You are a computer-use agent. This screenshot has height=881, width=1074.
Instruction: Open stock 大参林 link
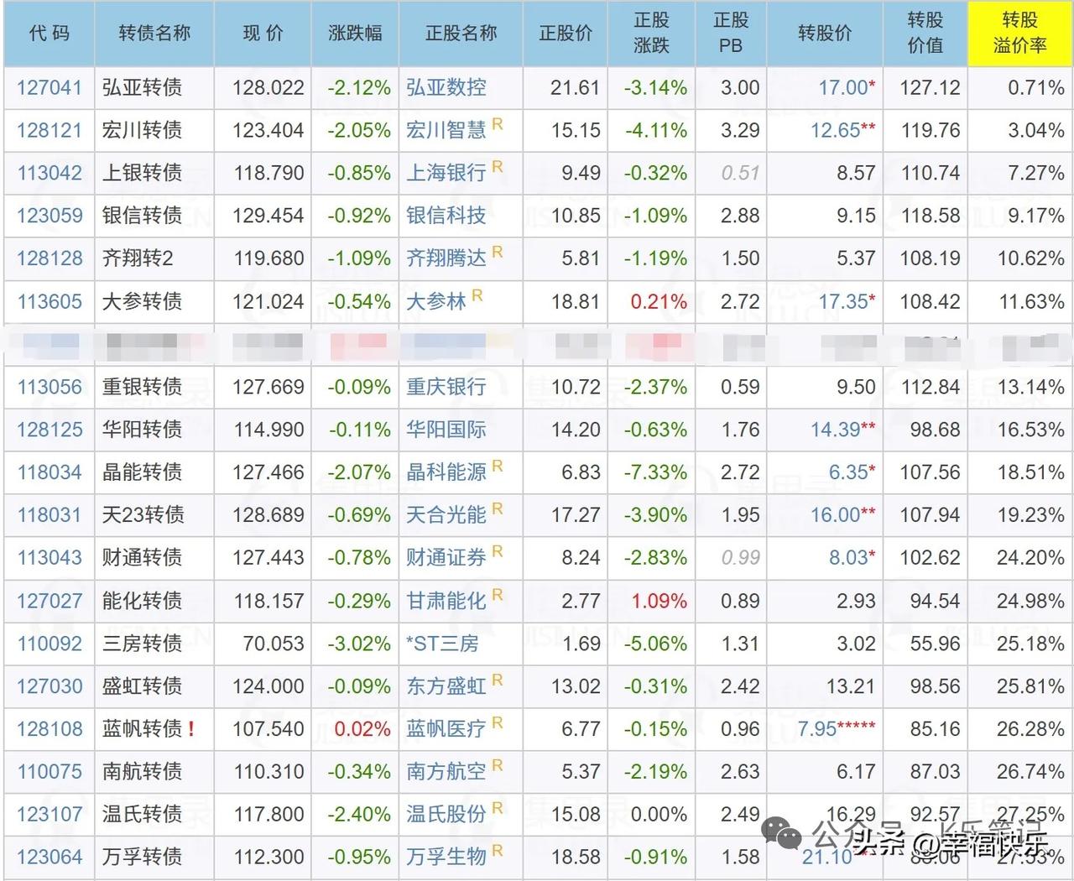point(436,301)
